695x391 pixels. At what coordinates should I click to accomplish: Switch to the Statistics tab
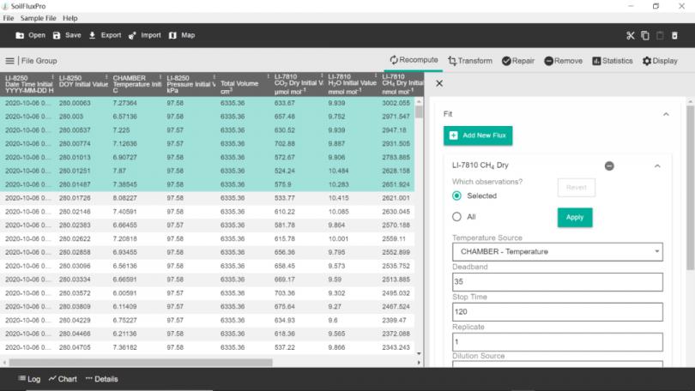612,61
